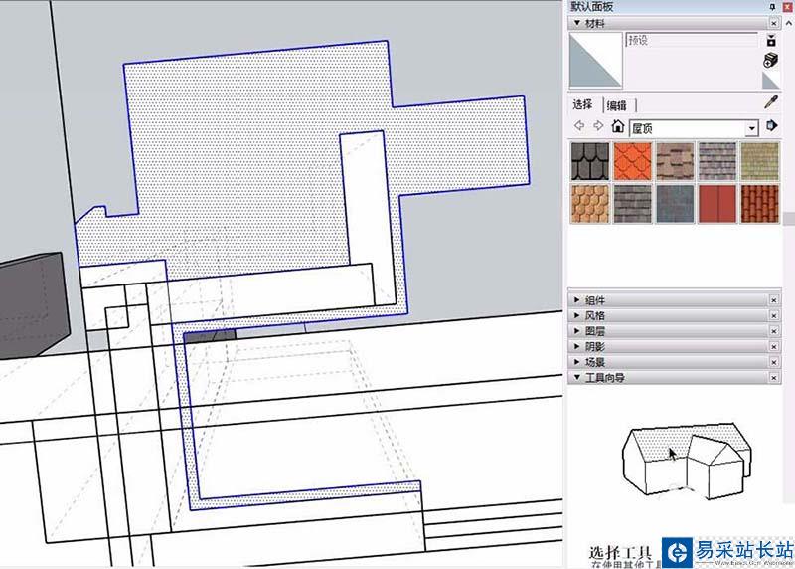Choose the dark red Spanish tile material
Screen dimensions: 795x569
pos(759,204)
